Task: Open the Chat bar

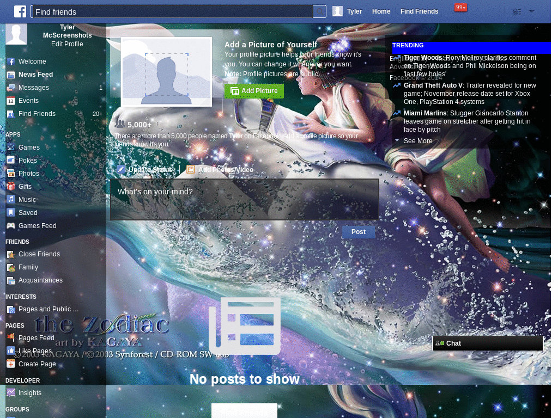Action: (x=488, y=343)
